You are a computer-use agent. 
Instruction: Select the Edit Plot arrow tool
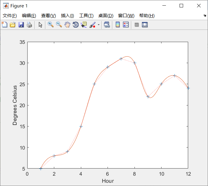40,25
